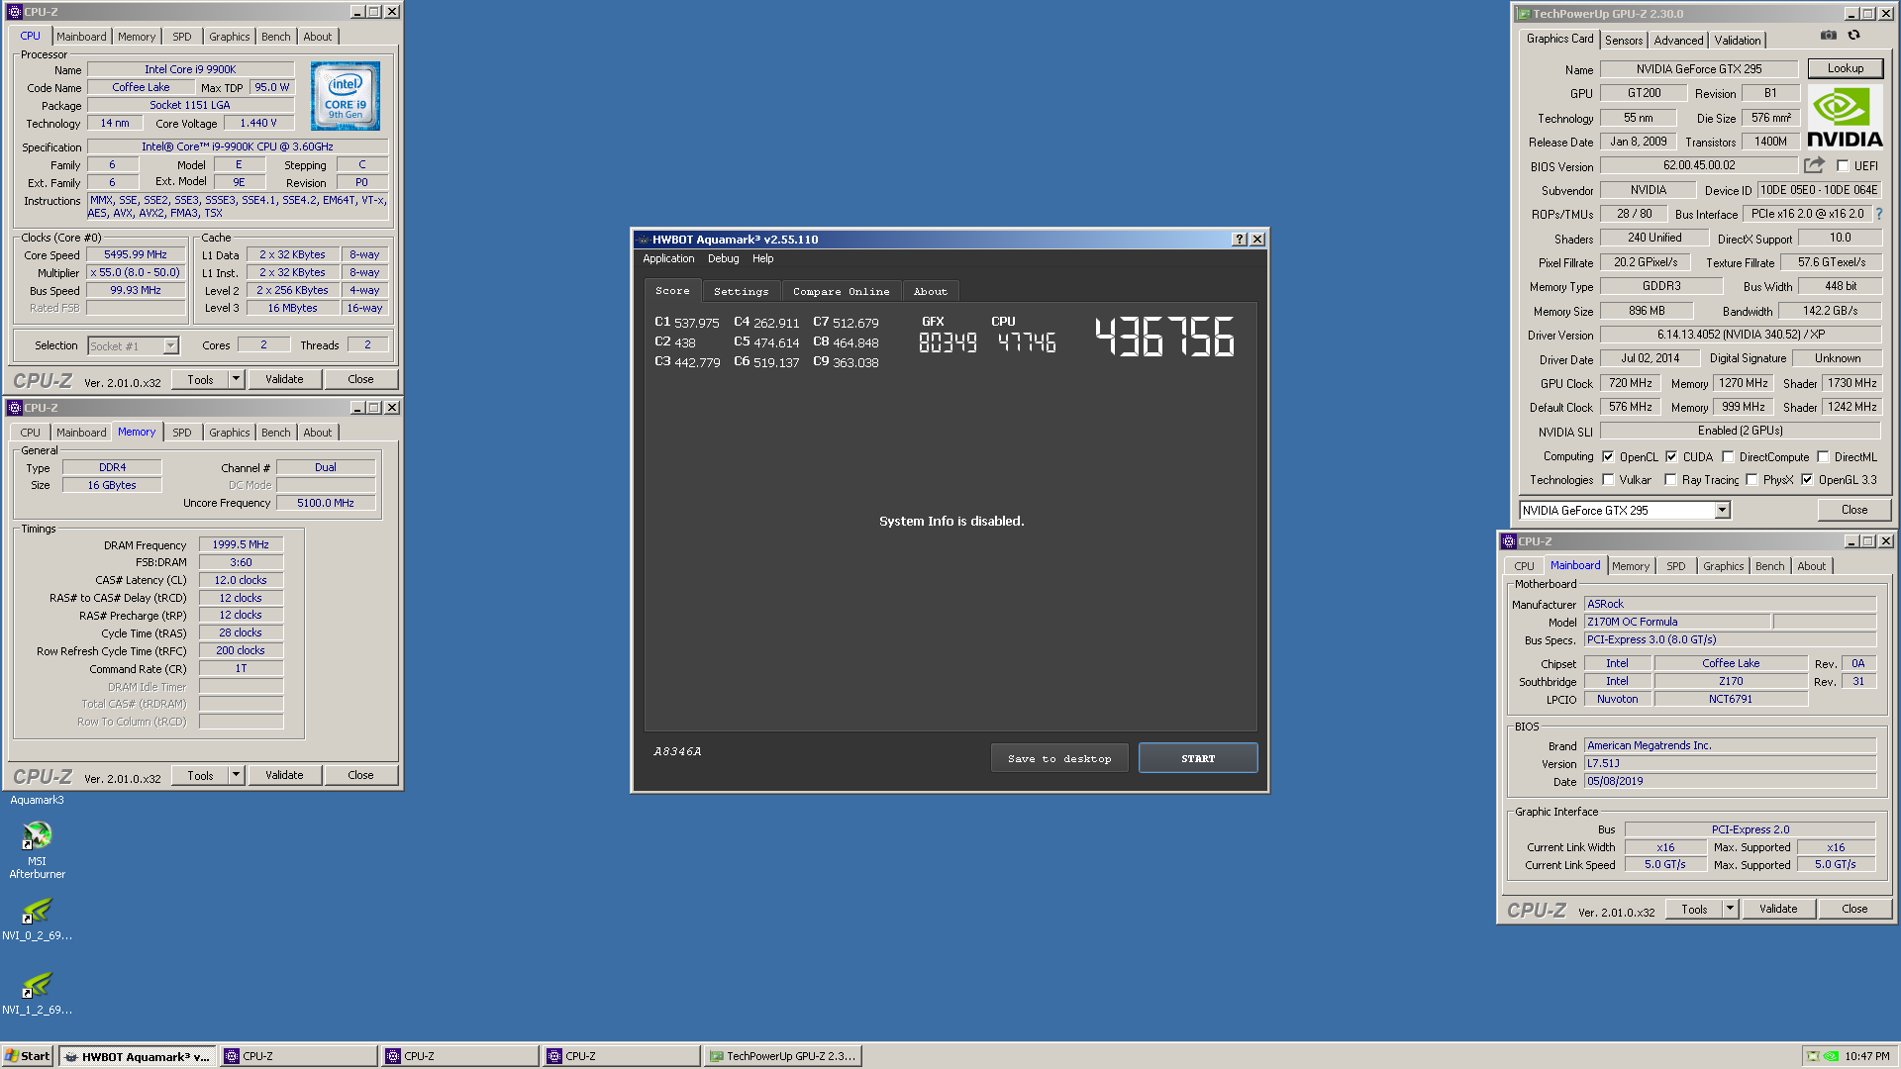Open Mainboard tab in top CPU-Z window
The image size is (1901, 1069).
[81, 37]
